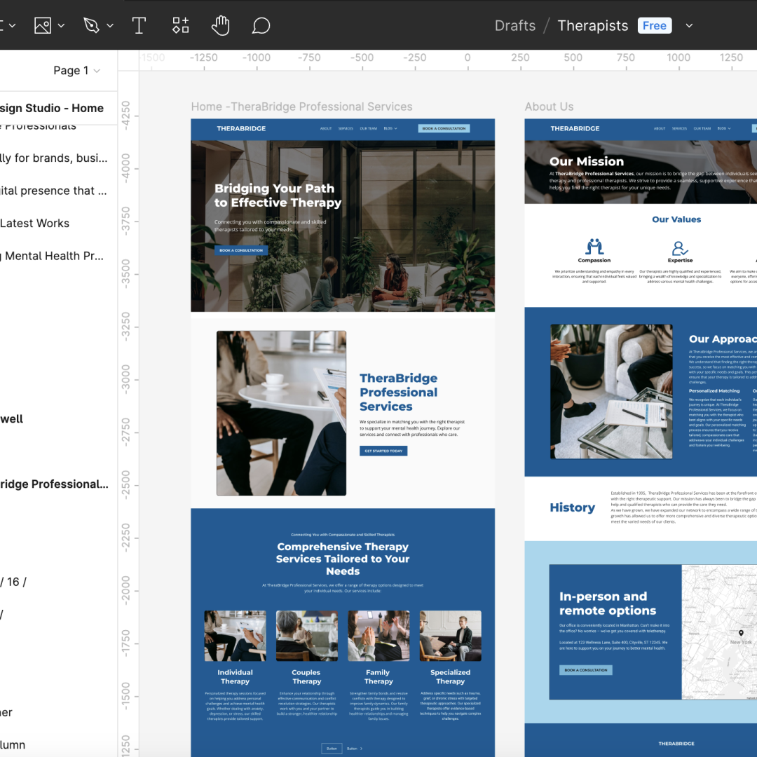Select the Individual Therapy image thumbnail
The height and width of the screenshot is (757, 757).
point(235,636)
